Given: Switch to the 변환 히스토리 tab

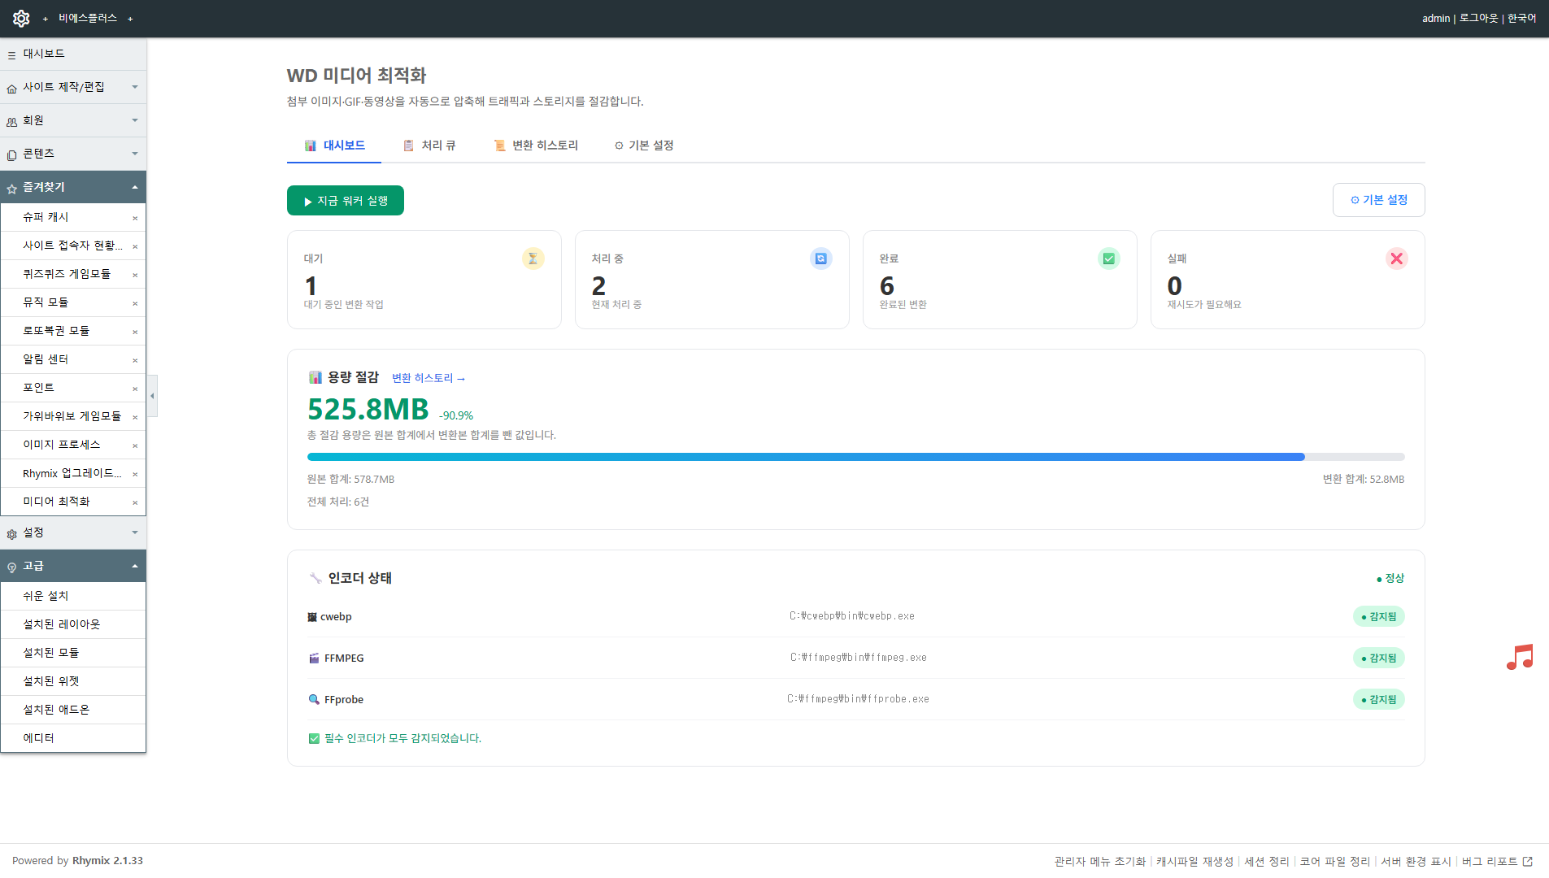Looking at the screenshot, I should [536, 146].
